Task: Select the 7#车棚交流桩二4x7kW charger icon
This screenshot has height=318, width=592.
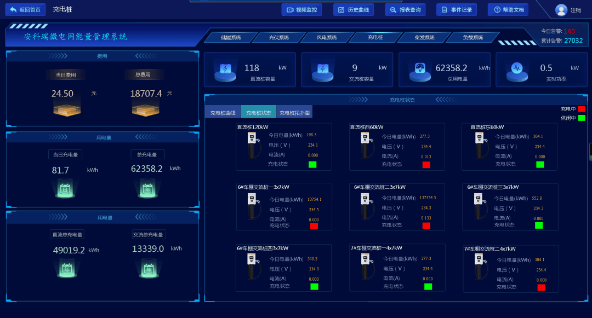Action: click(x=479, y=267)
